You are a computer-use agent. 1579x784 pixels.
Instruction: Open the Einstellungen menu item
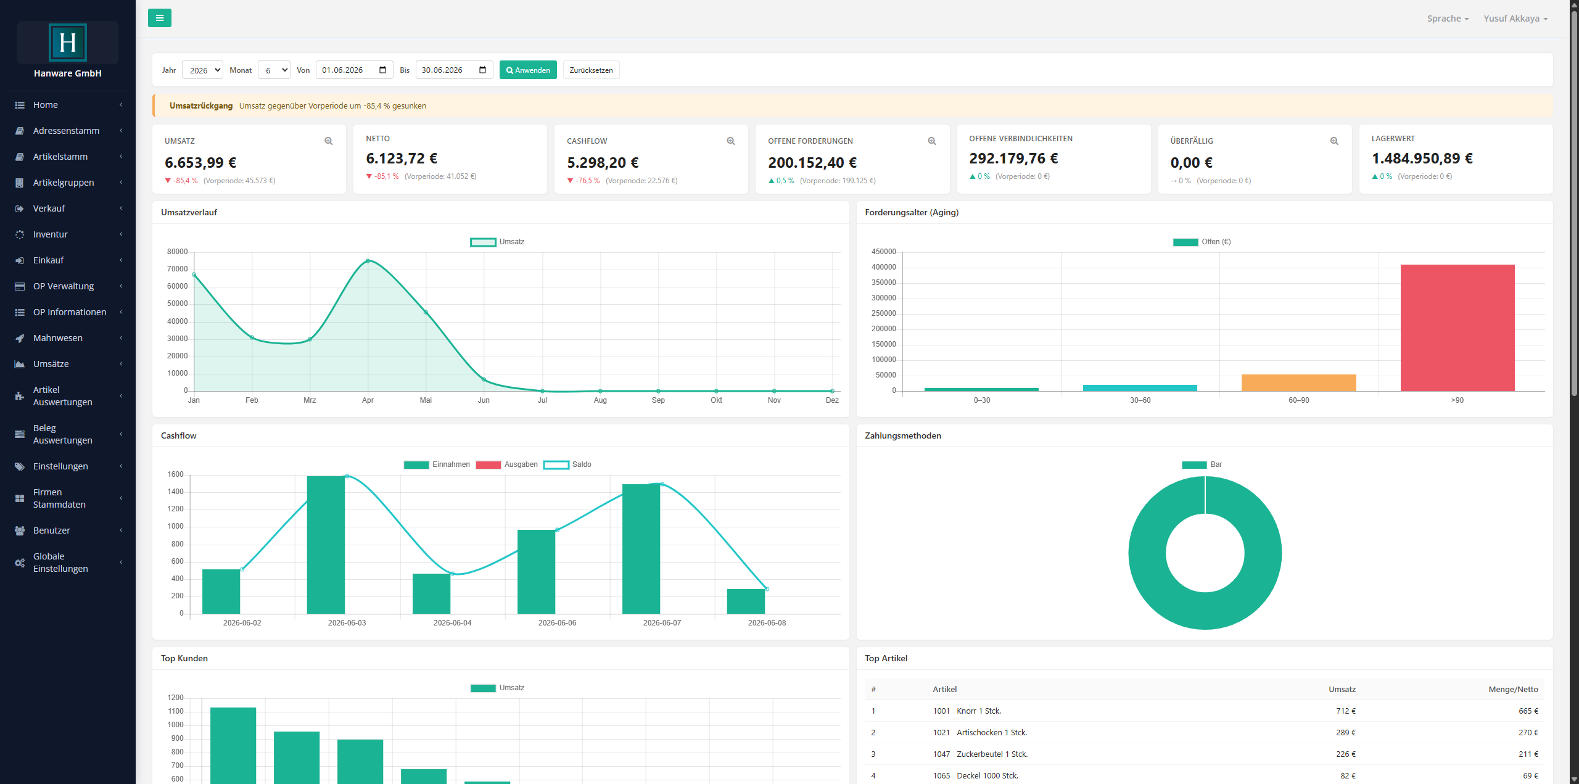pyautogui.click(x=68, y=466)
